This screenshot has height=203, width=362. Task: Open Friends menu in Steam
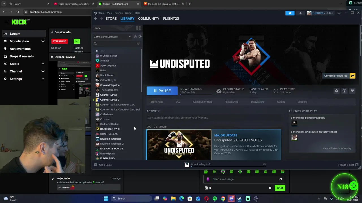click(x=118, y=13)
